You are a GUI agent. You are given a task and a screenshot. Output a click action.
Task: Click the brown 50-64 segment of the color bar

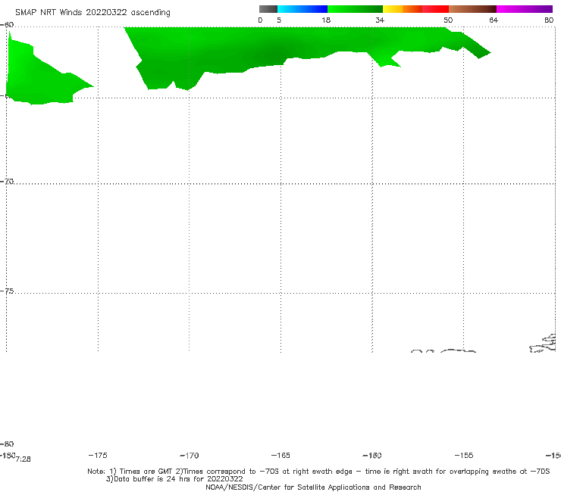(x=472, y=9)
